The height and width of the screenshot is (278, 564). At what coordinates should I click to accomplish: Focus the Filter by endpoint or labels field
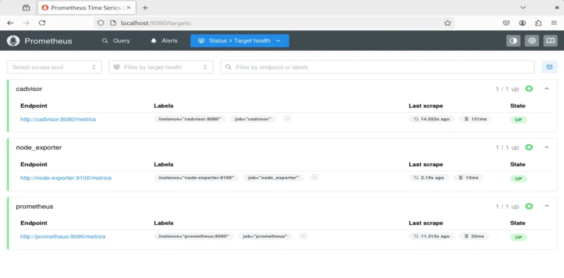(x=377, y=67)
